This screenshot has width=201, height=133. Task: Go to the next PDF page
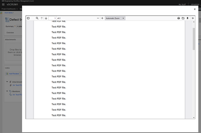46,18
